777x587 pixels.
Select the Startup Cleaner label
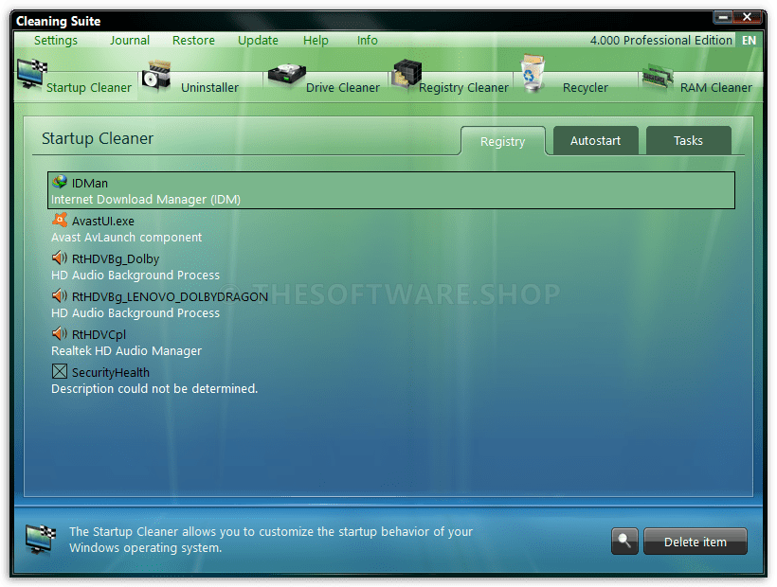(x=89, y=88)
